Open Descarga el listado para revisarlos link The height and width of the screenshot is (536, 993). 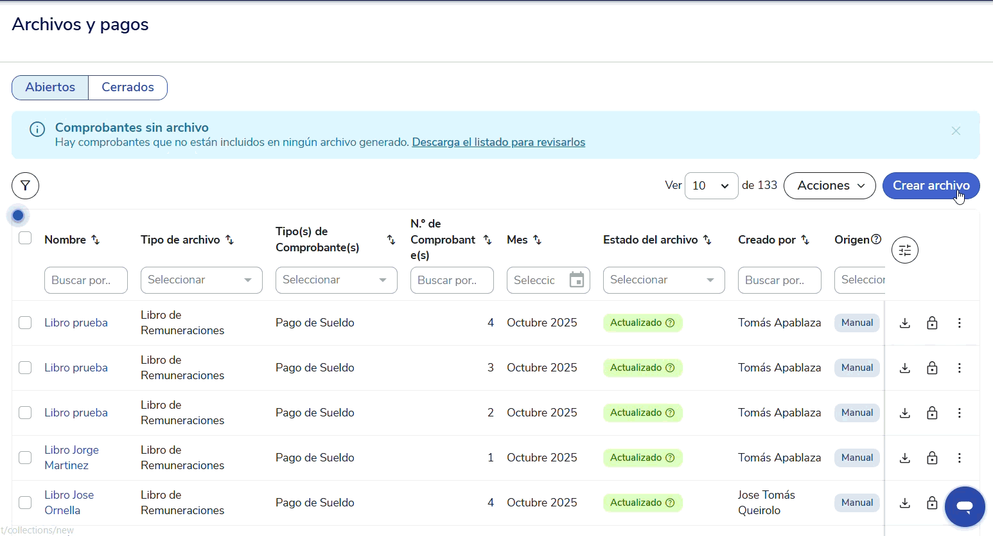tap(498, 142)
